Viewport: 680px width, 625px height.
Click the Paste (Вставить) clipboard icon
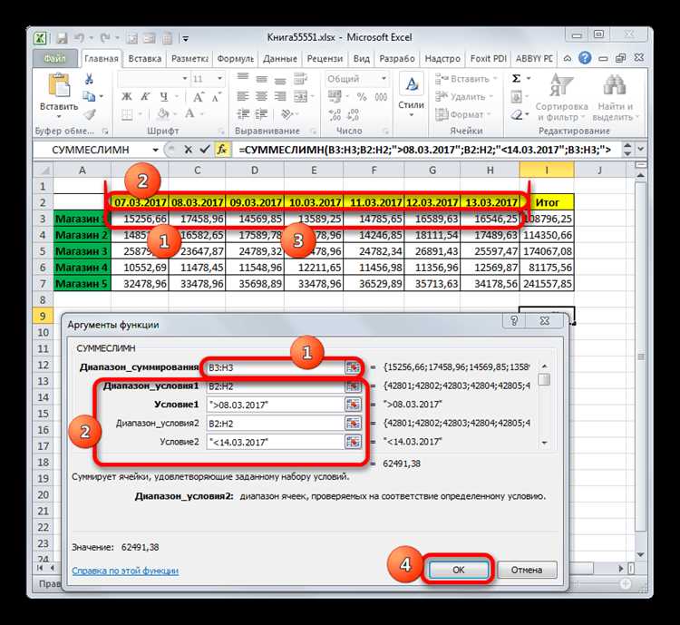pyautogui.click(x=59, y=85)
